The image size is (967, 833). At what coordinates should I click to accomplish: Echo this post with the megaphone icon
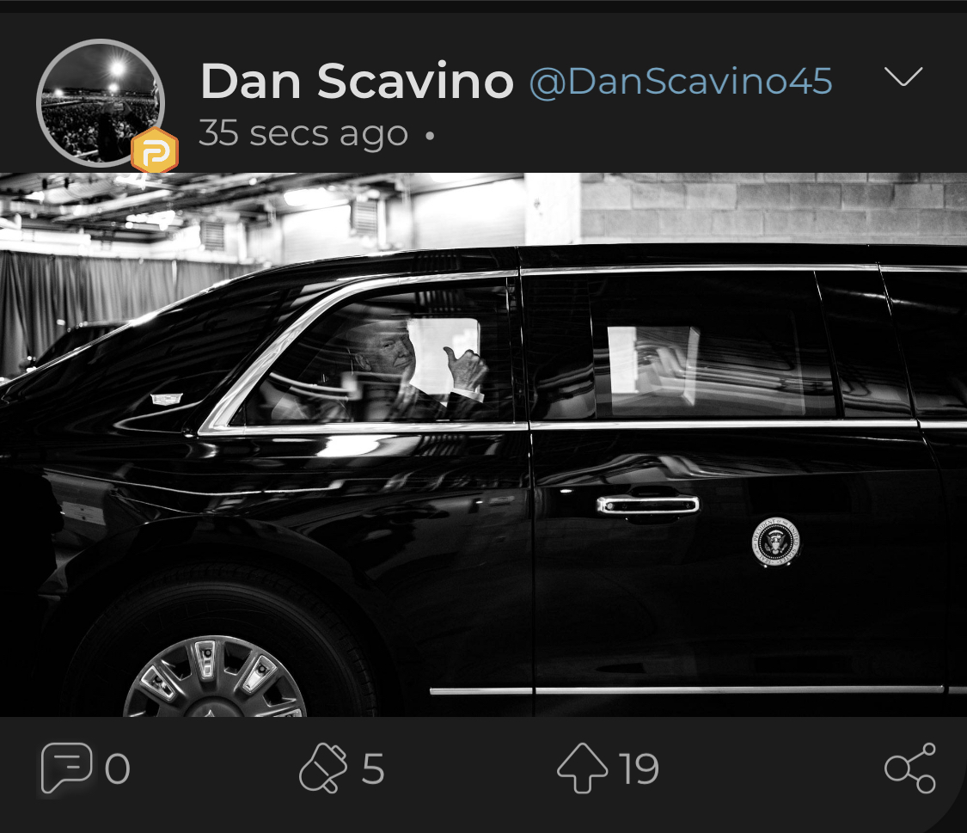[x=323, y=768]
